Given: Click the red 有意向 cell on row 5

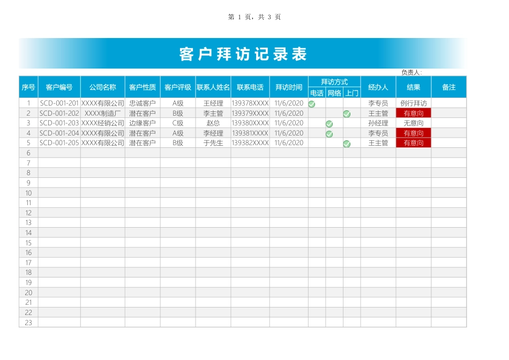Looking at the screenshot, I should click(413, 143).
